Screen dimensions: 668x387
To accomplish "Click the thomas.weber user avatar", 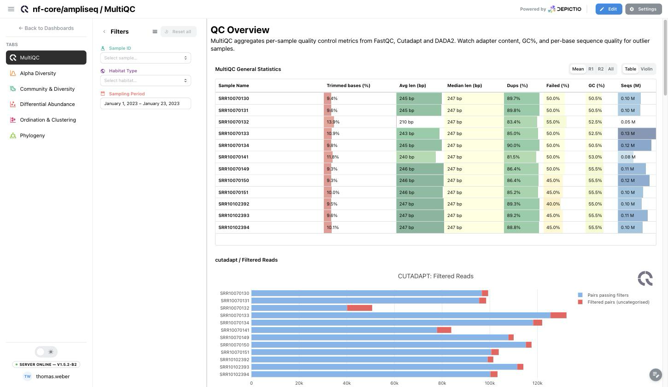I will (x=27, y=376).
